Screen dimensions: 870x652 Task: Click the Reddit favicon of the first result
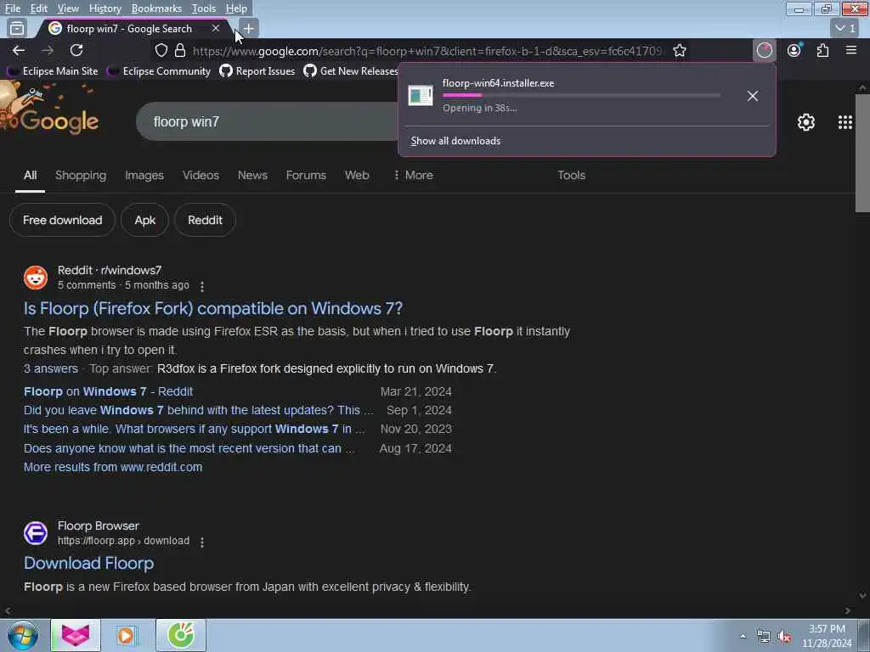coord(36,278)
